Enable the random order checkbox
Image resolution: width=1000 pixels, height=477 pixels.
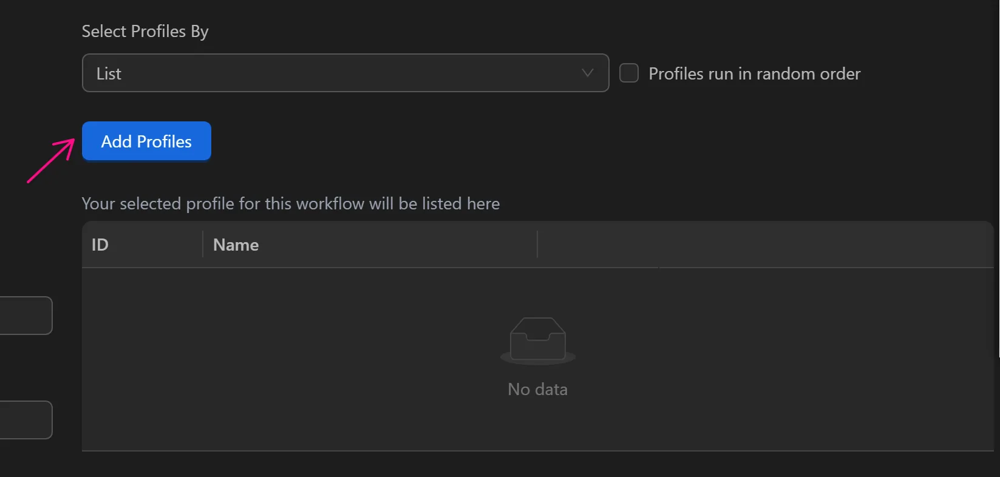[628, 73]
